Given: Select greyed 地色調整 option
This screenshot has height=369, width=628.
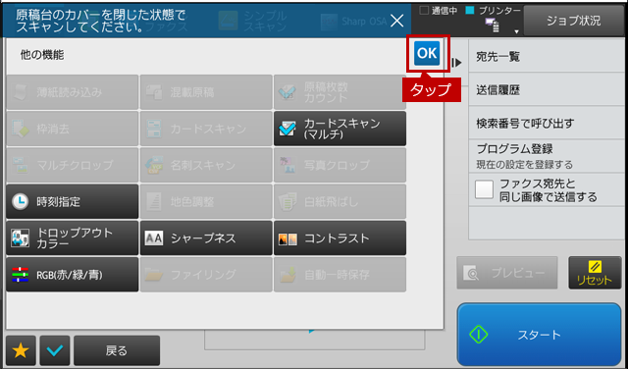Looking at the screenshot, I should coord(206,201).
